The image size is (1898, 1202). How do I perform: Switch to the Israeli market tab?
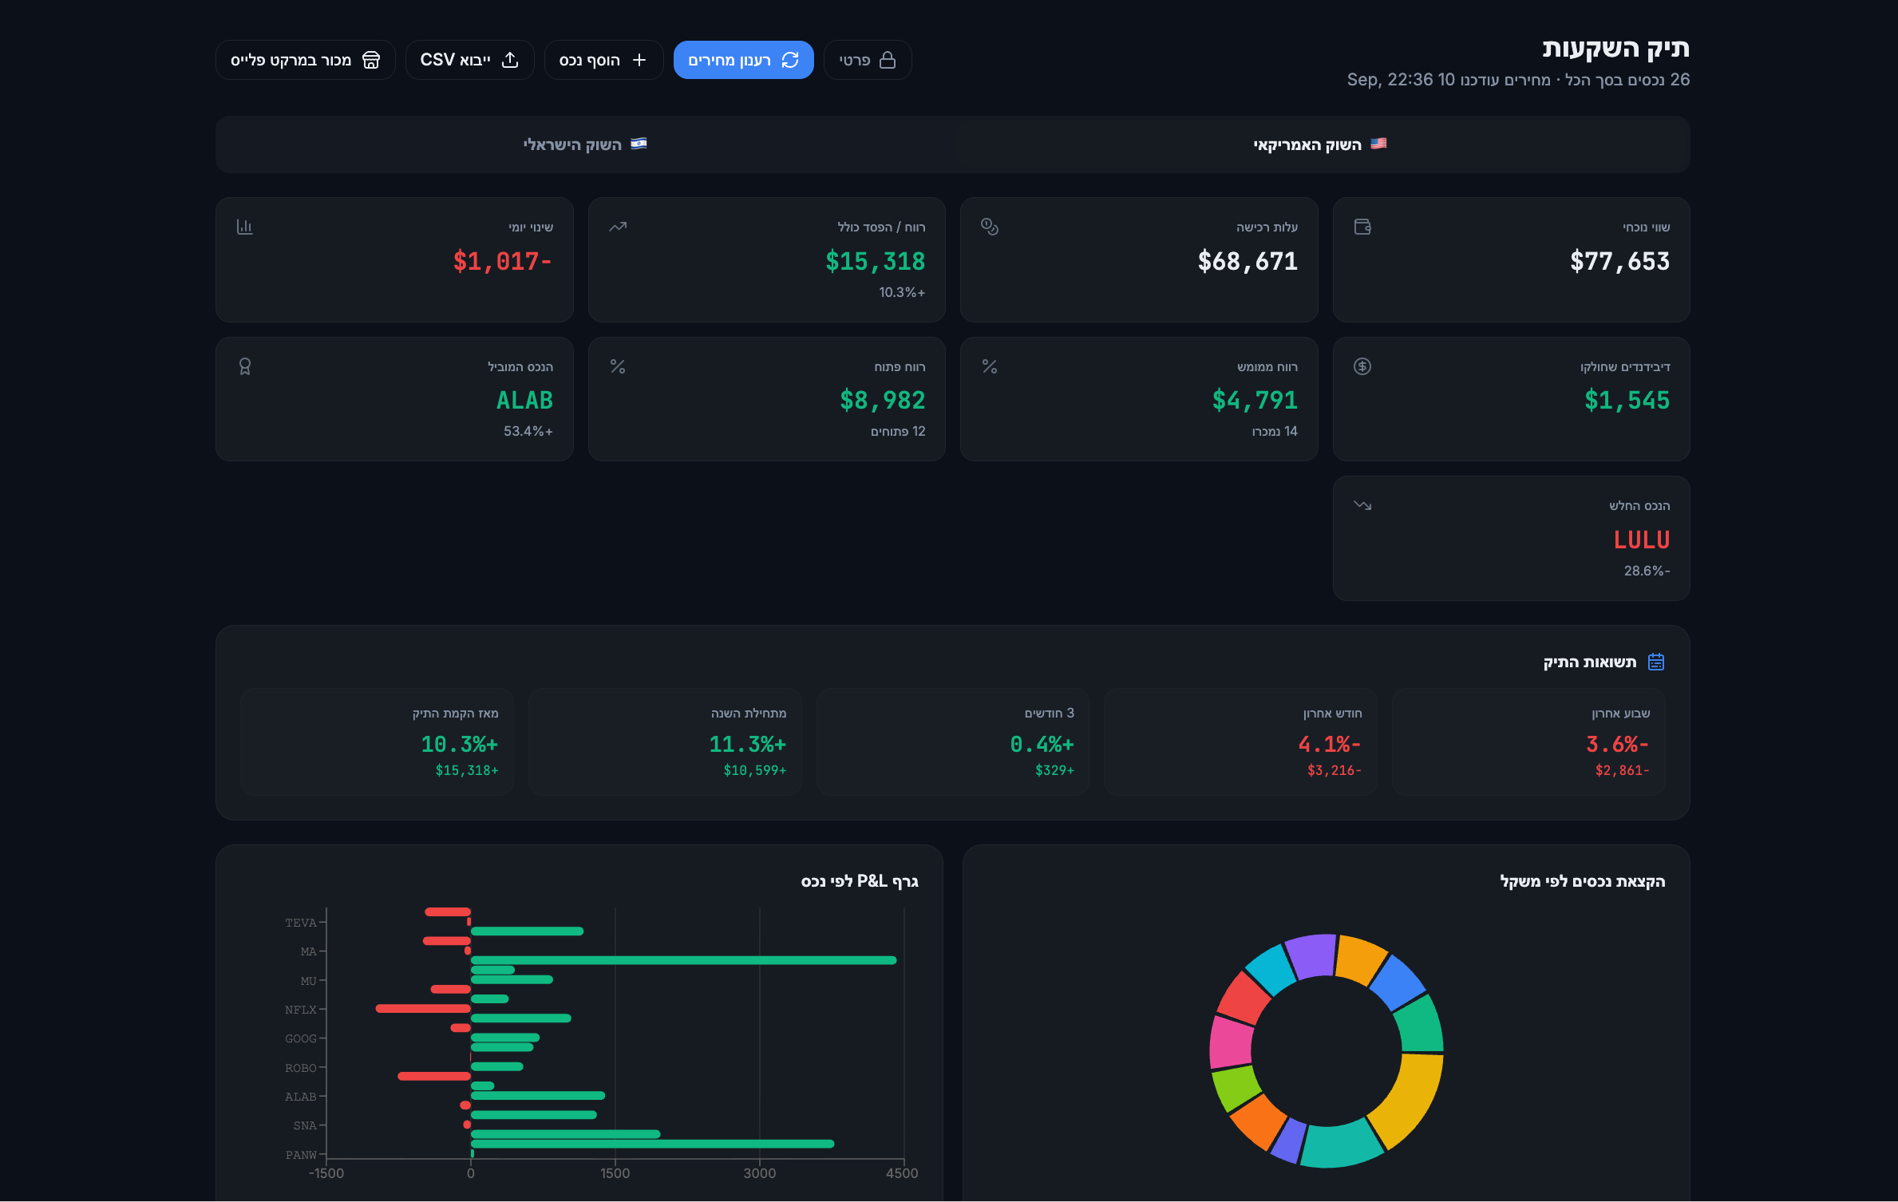[x=585, y=144]
